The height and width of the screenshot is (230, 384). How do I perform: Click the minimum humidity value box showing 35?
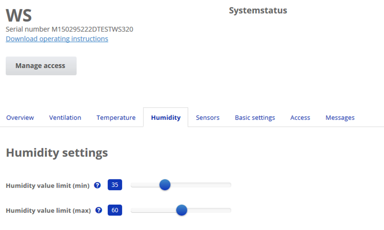(115, 185)
